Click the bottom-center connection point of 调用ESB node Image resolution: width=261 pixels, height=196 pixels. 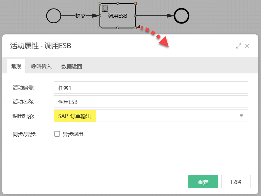[118, 28]
